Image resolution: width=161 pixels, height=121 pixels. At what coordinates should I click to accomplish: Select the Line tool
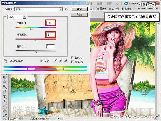click(x=5, y=106)
